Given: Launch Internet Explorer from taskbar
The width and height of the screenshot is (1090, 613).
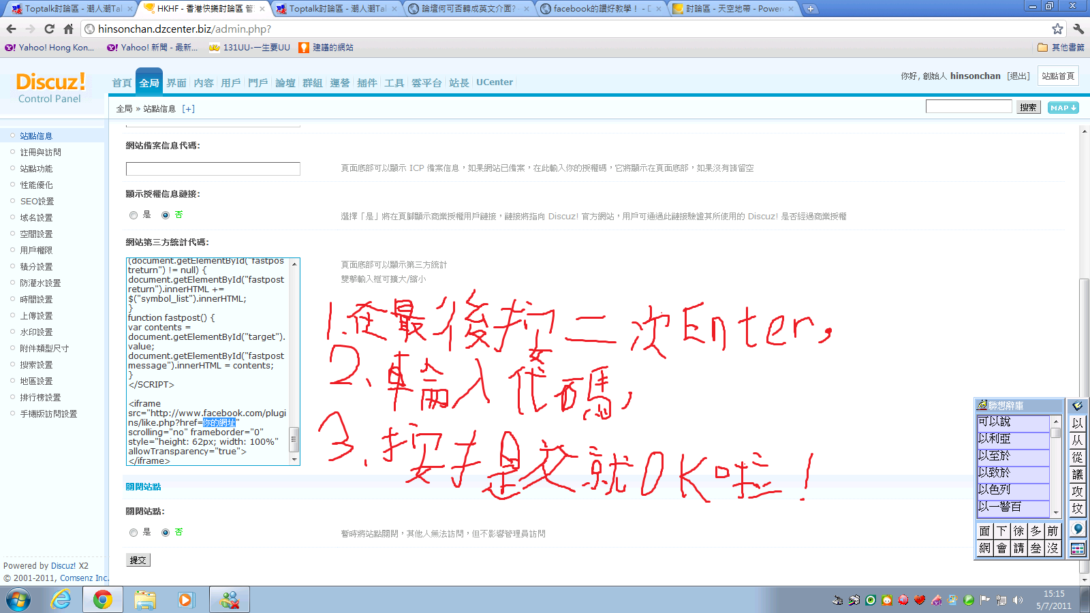Looking at the screenshot, I should (61, 599).
